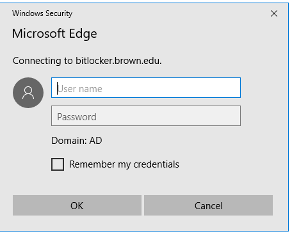Dismiss dialog using Cancel button
The width and height of the screenshot is (292, 236).
pos(208,205)
